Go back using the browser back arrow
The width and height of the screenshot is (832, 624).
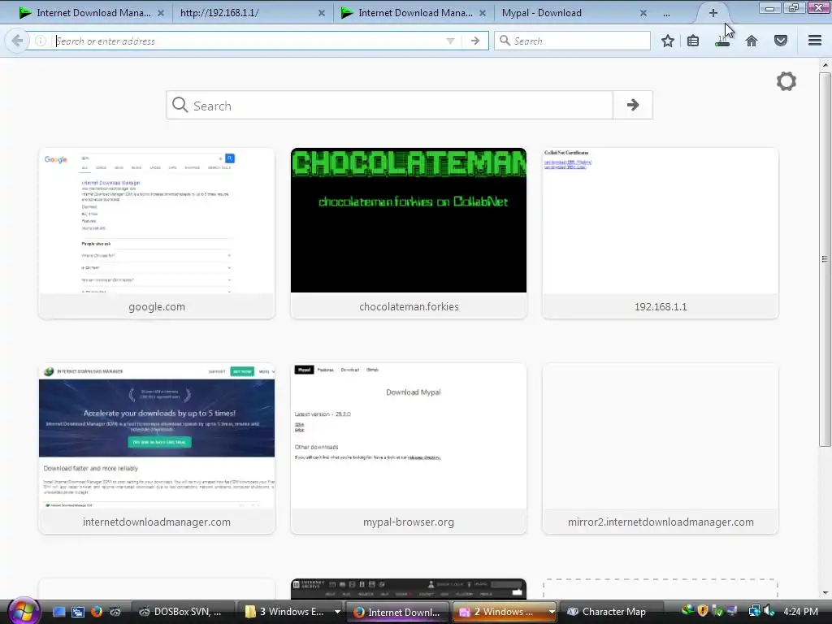point(17,41)
